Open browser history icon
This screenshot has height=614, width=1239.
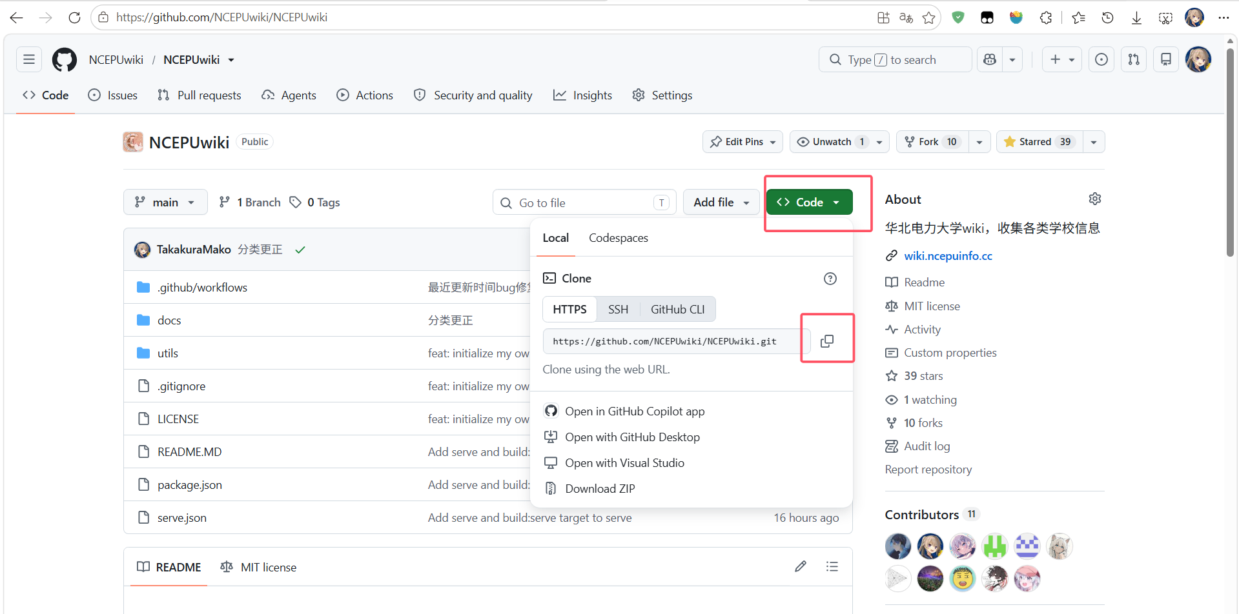point(1107,17)
